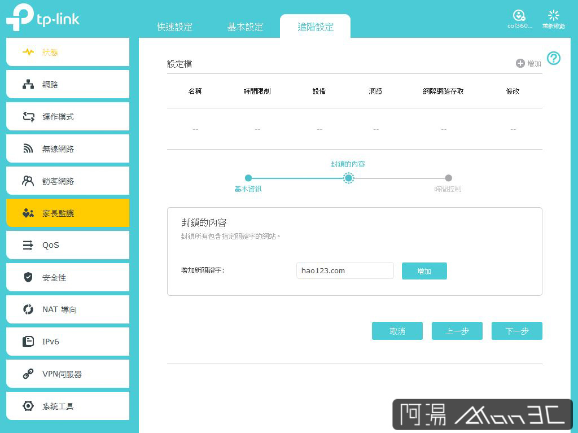Switch to the 快速設定 tab
This screenshot has width=578, height=433.
[175, 27]
